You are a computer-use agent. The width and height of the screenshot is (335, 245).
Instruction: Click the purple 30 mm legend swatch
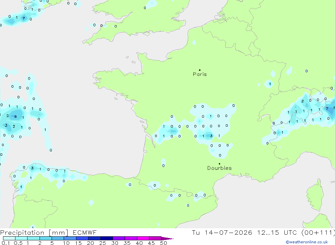point(119,238)
